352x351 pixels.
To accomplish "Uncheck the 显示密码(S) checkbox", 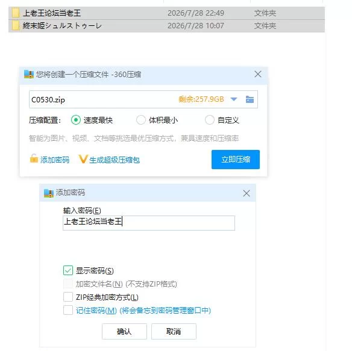I will [68, 270].
